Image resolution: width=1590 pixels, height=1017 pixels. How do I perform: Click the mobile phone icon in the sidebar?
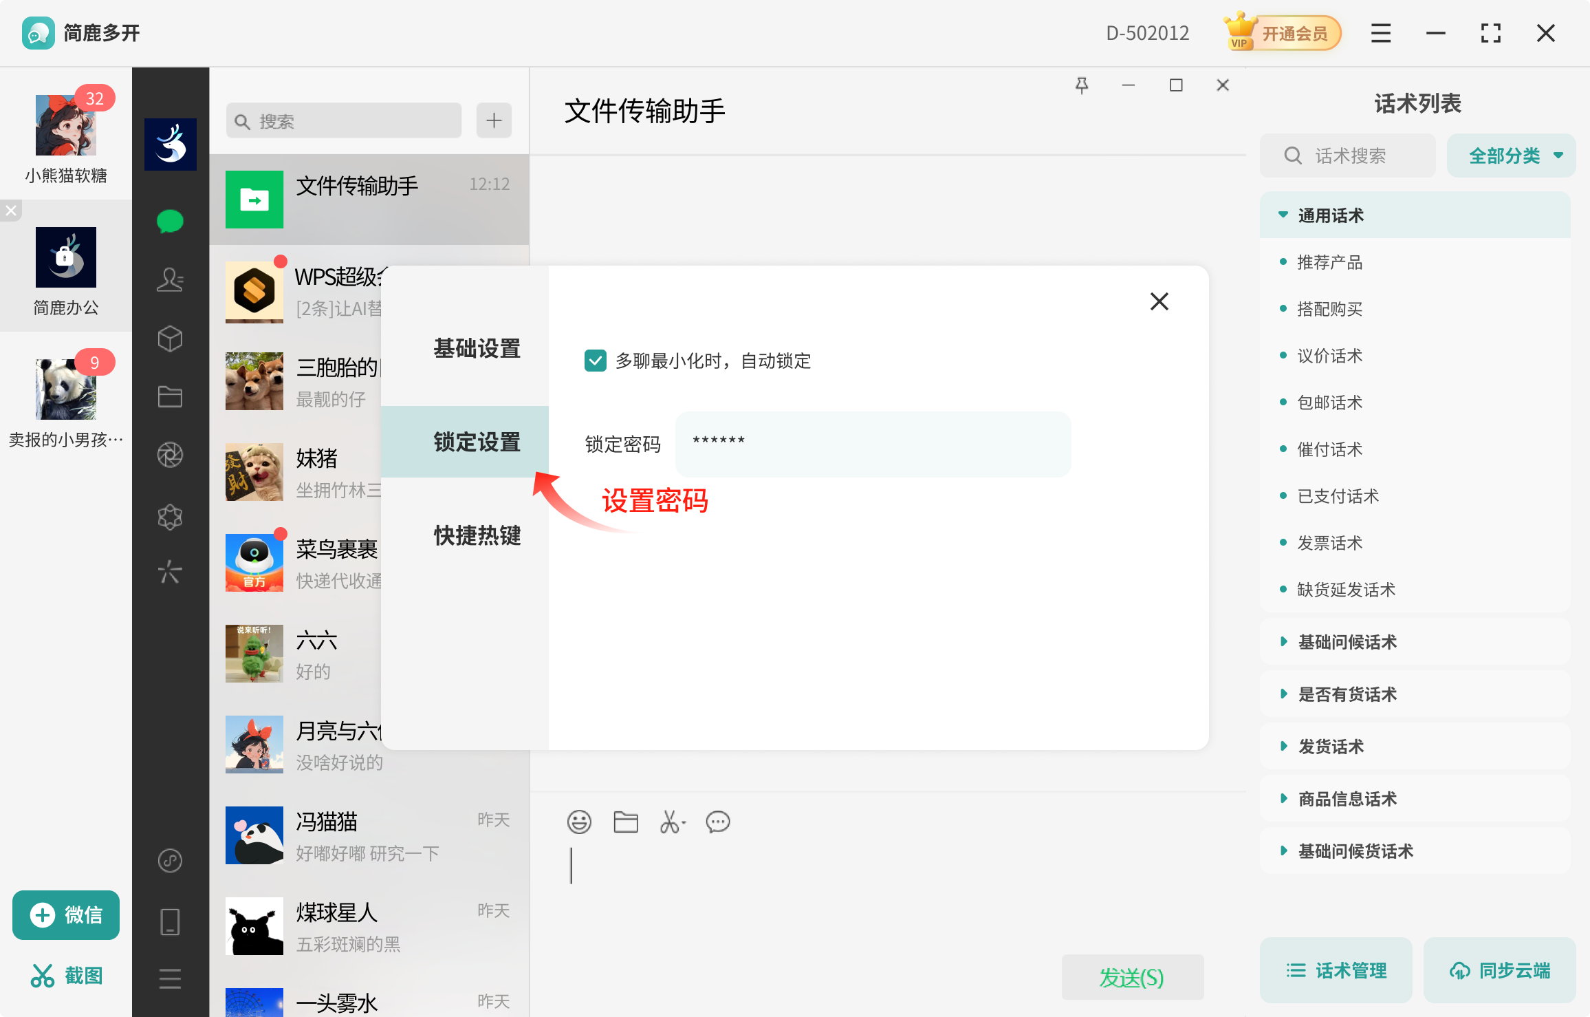(170, 921)
